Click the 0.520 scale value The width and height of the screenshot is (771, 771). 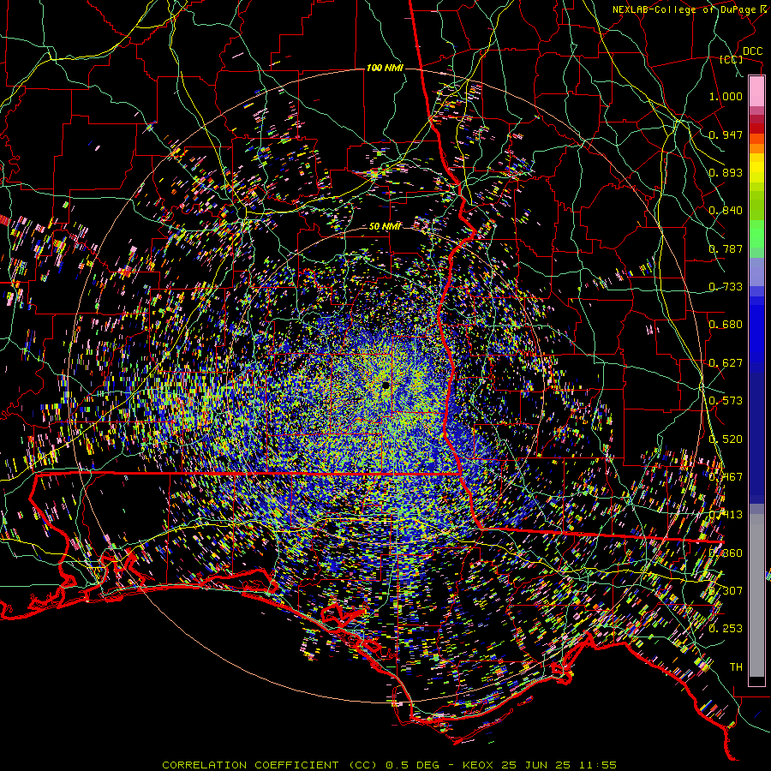tap(726, 439)
